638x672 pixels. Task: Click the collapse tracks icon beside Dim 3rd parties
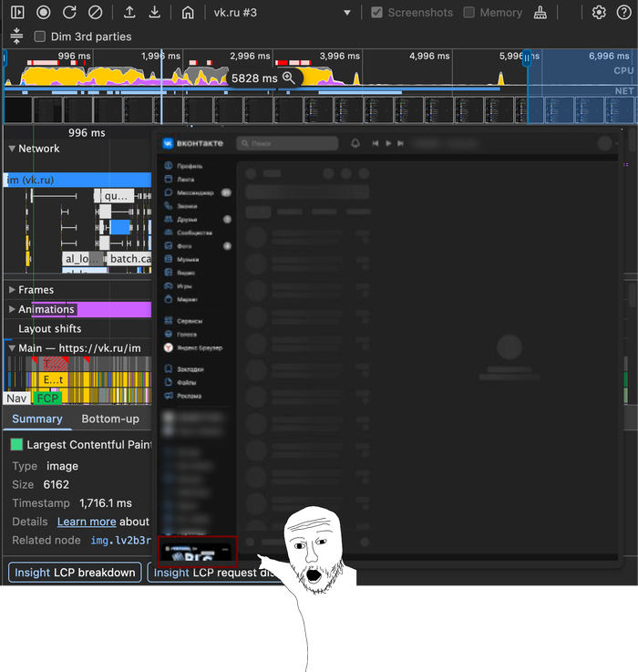tap(16, 36)
